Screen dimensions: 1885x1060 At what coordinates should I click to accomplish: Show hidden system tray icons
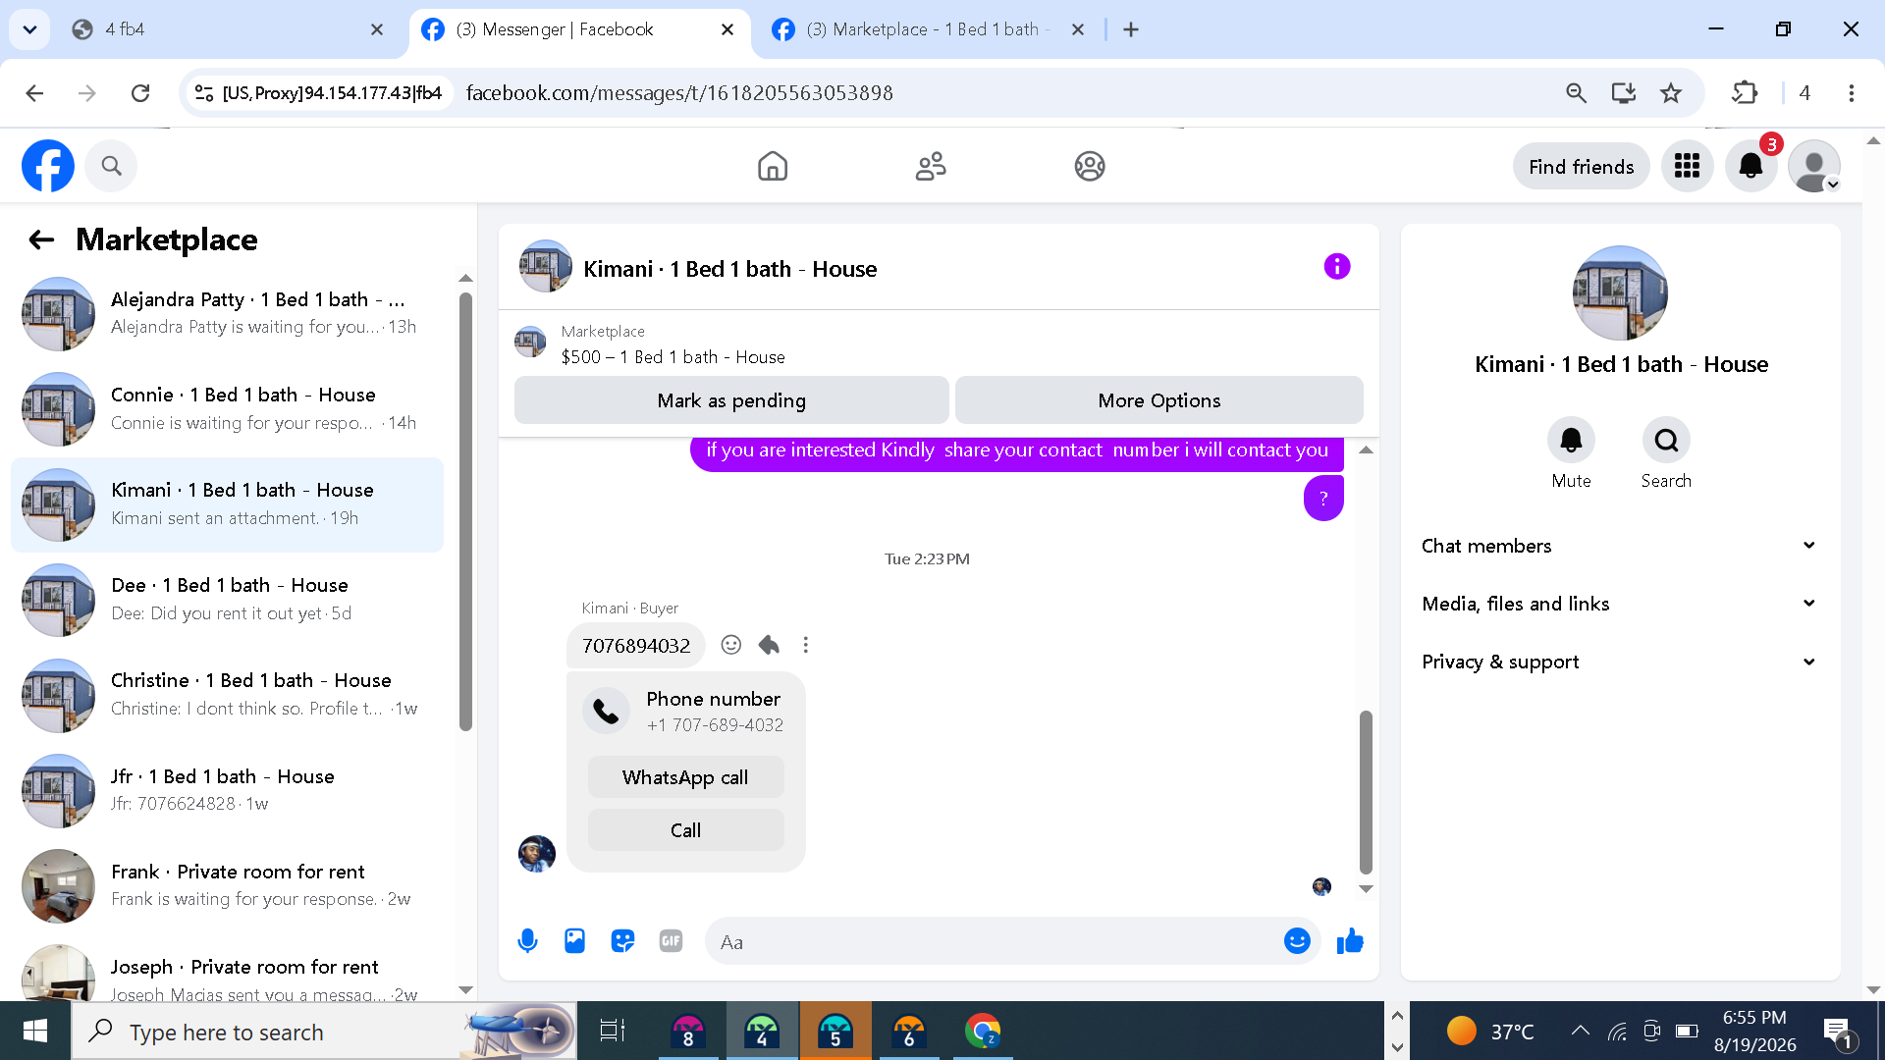[x=1580, y=1031]
